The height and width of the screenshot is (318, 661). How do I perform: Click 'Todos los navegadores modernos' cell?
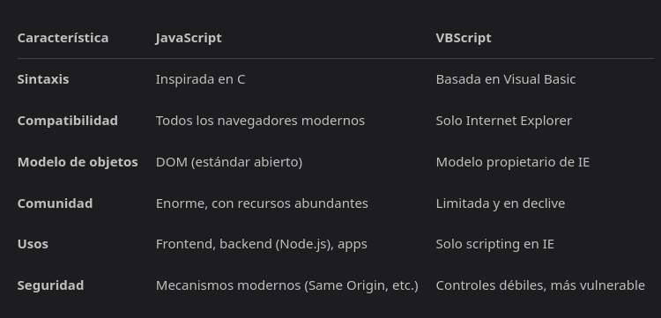tap(260, 121)
